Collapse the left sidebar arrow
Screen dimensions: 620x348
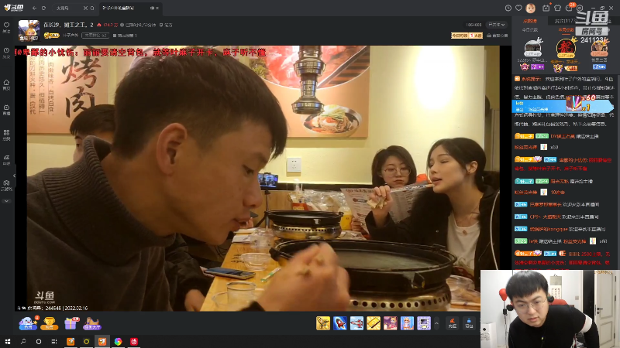tap(14, 176)
